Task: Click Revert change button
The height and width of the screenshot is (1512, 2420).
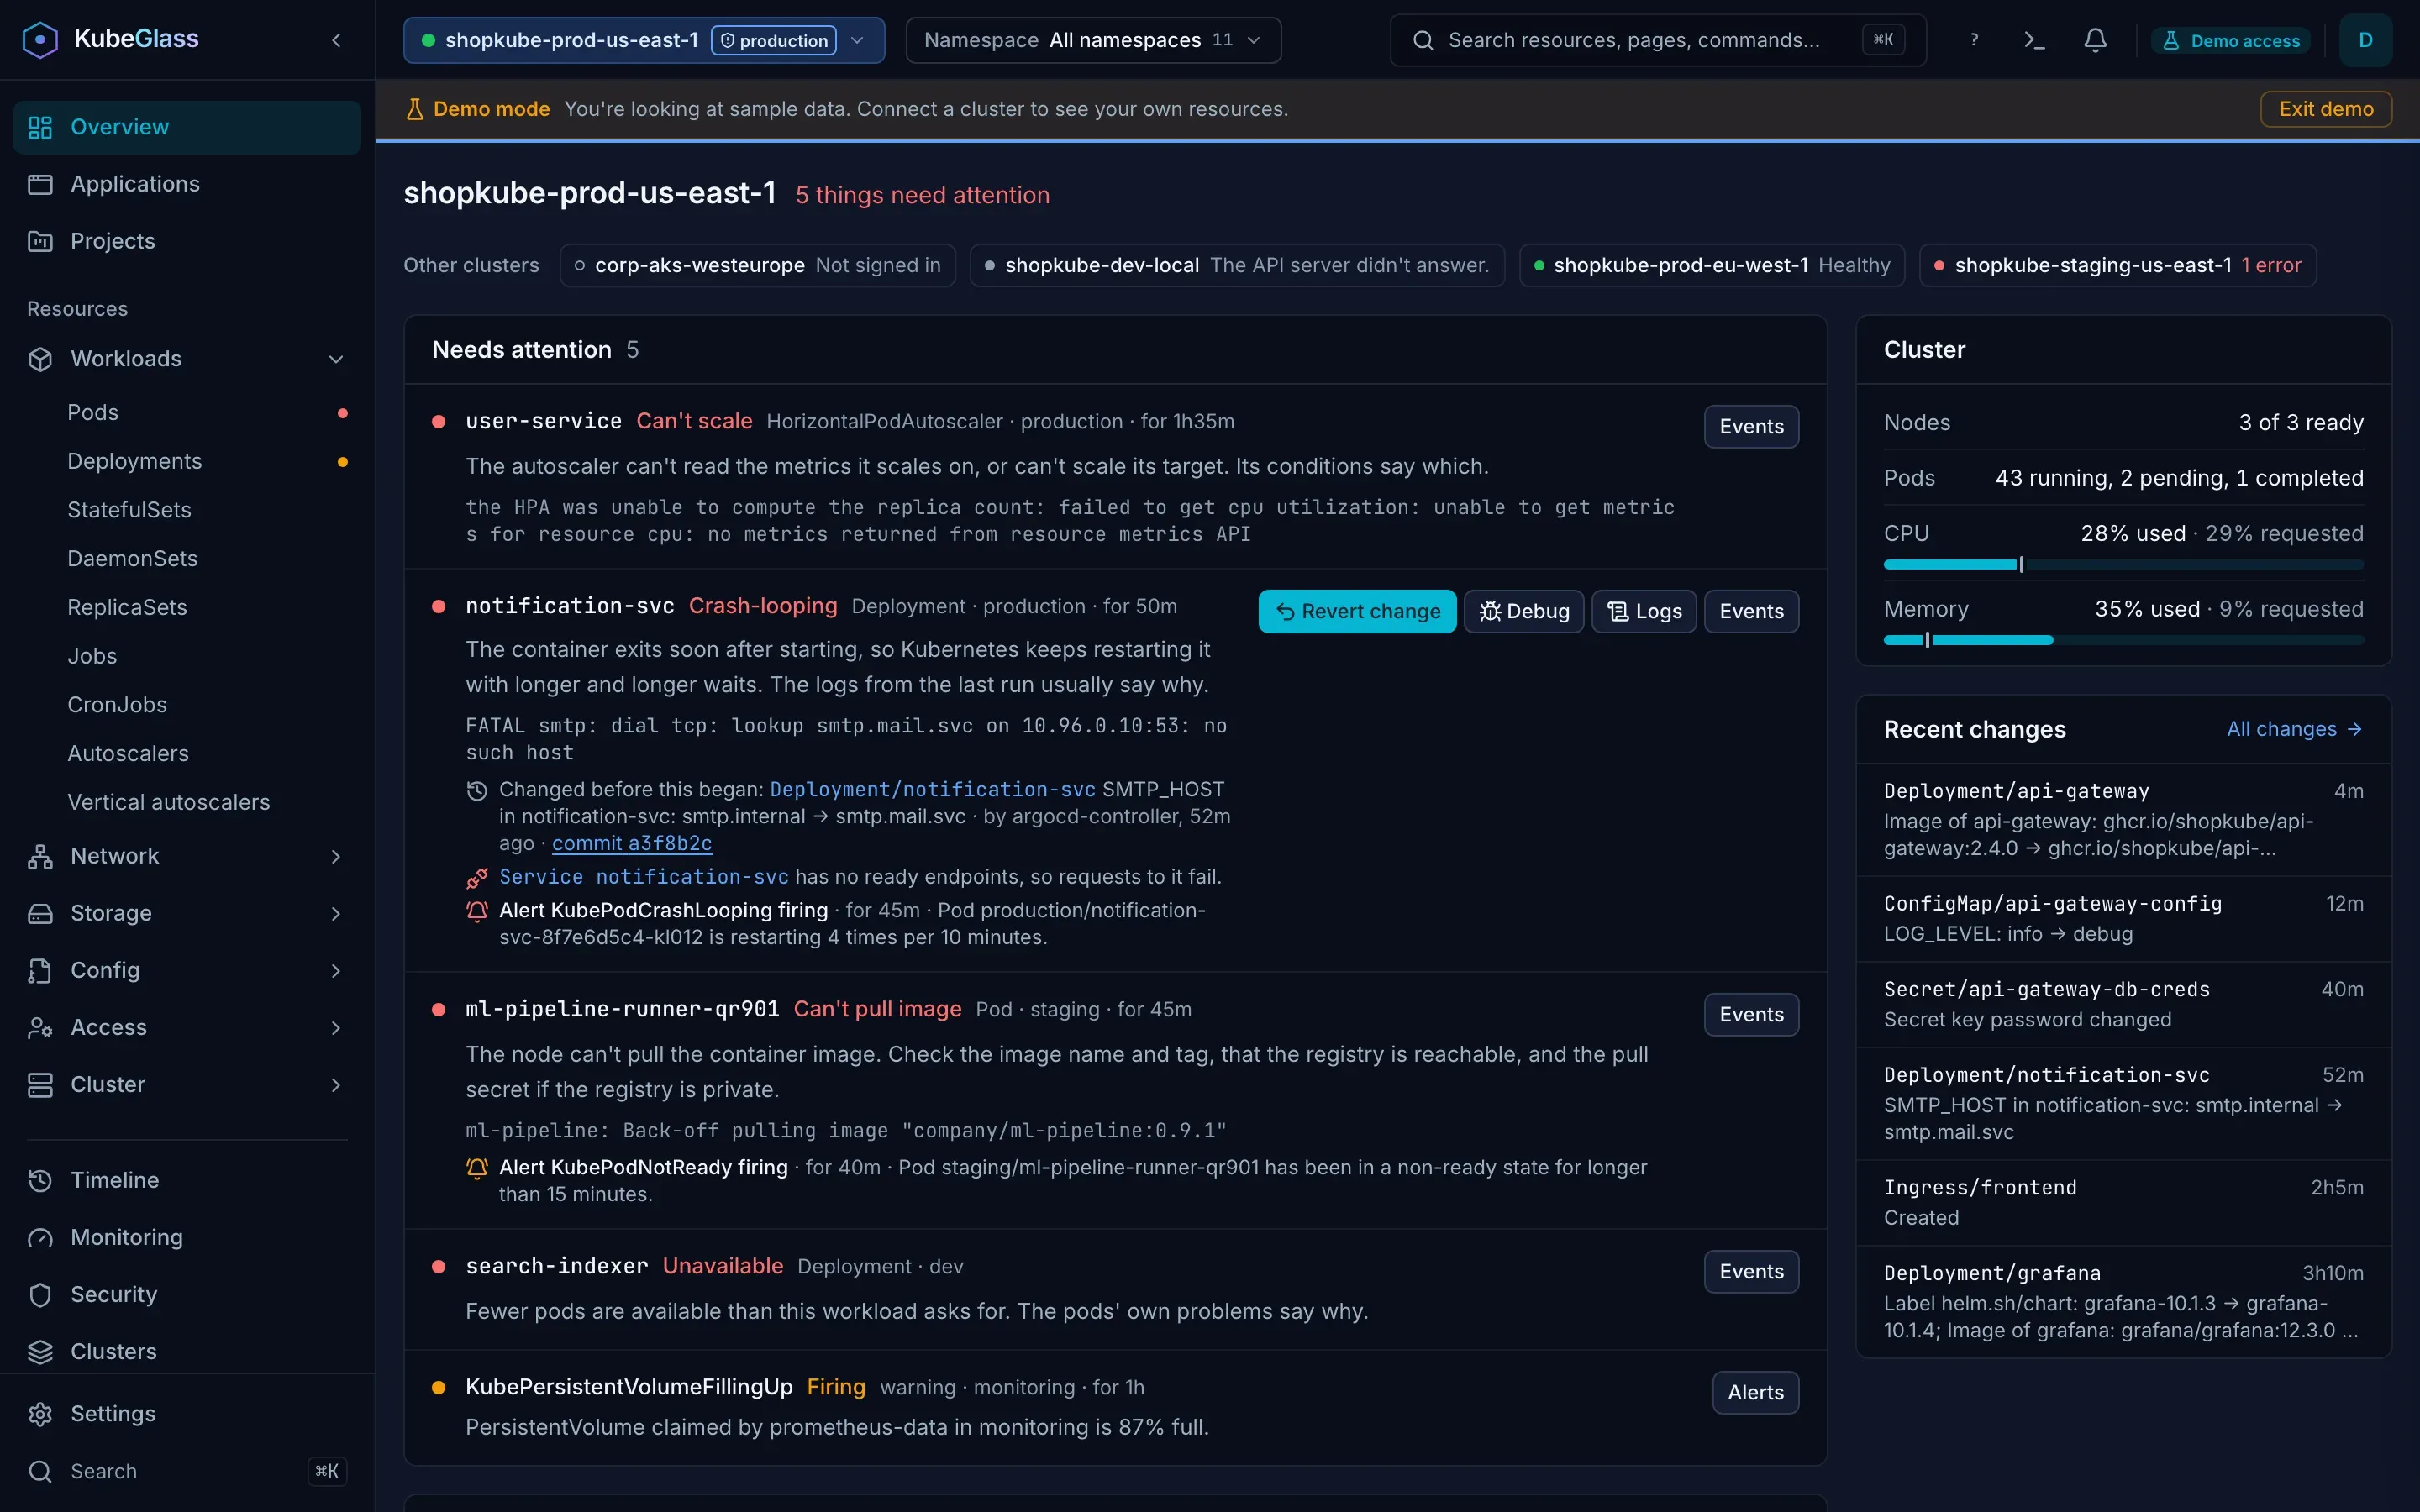Action: pyautogui.click(x=1357, y=611)
